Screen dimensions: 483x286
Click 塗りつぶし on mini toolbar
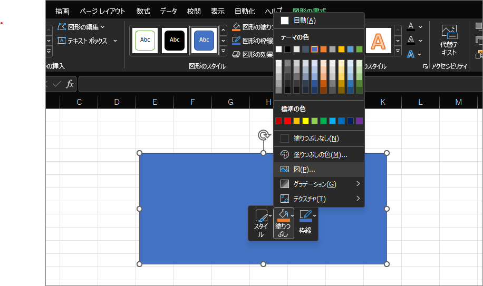coord(283,223)
